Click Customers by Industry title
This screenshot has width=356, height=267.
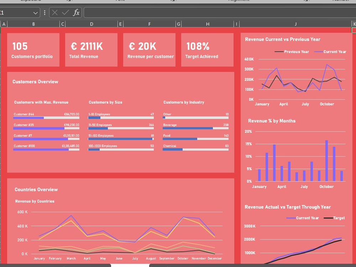coord(184,102)
